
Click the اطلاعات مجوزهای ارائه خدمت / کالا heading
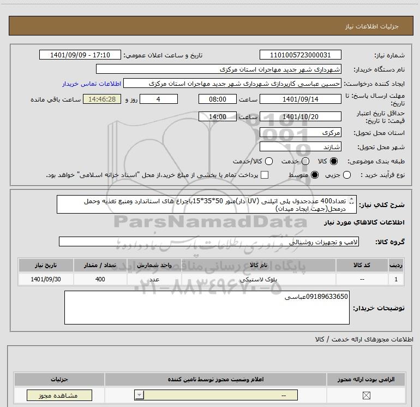tap(364, 339)
